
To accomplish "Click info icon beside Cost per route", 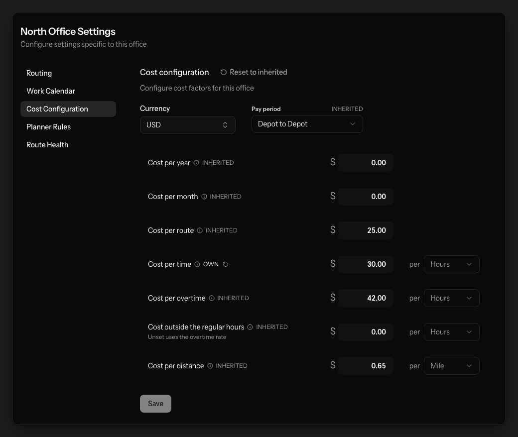I will click(x=200, y=230).
